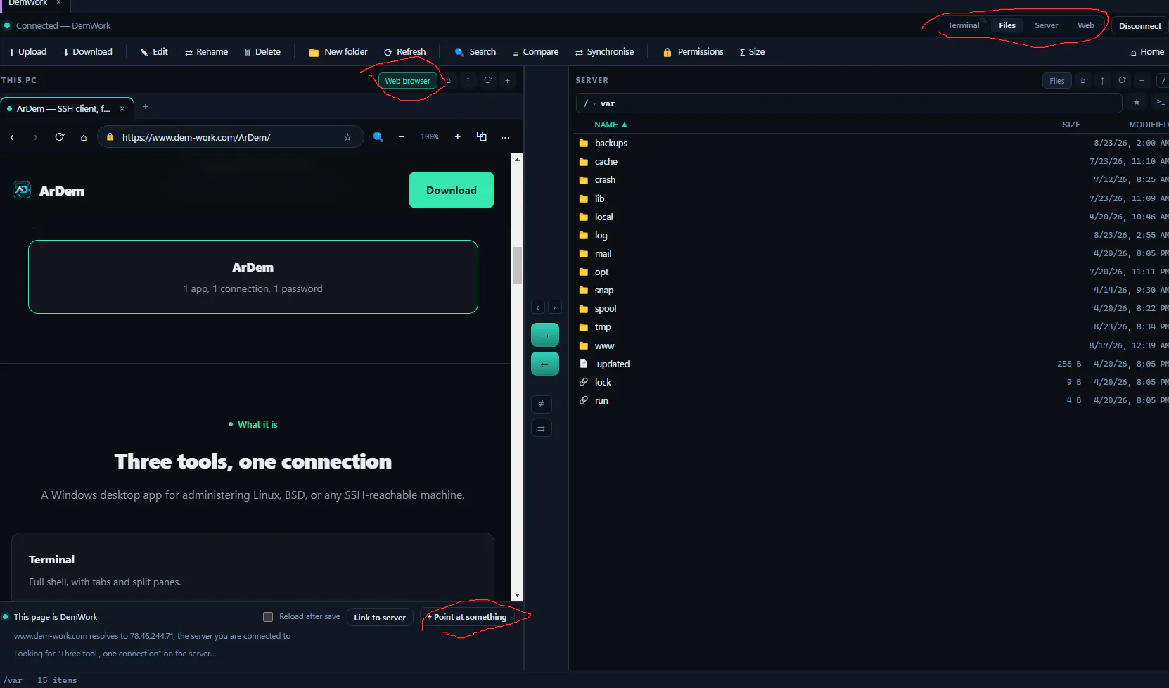The width and height of the screenshot is (1169, 688).
Task: Enable the Reload after save checkbox
Action: tap(268, 617)
